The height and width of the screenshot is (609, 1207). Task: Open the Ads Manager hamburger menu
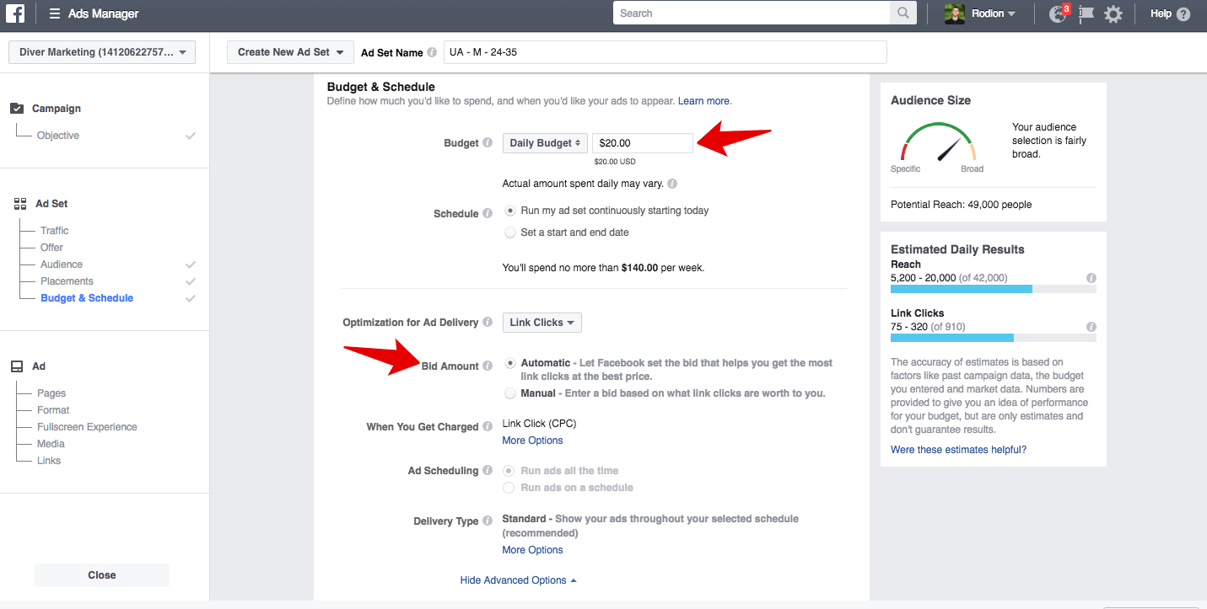point(55,13)
